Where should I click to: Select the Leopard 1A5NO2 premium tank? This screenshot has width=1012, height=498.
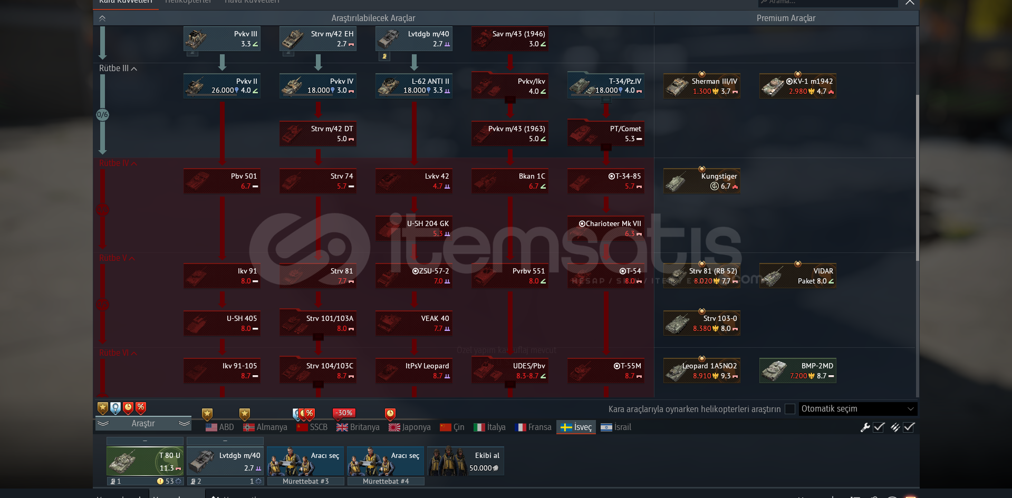coord(702,370)
